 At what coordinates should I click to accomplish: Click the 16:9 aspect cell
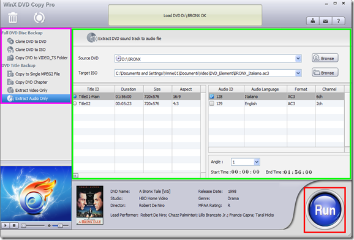(177, 97)
